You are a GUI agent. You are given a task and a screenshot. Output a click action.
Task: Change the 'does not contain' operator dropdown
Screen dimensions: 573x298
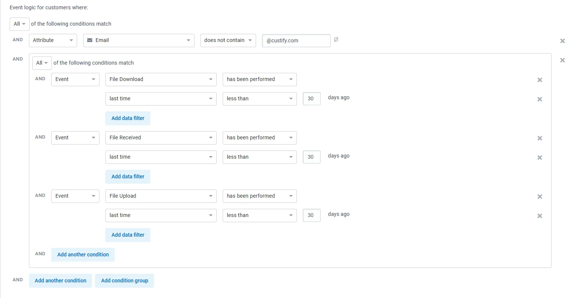(228, 41)
